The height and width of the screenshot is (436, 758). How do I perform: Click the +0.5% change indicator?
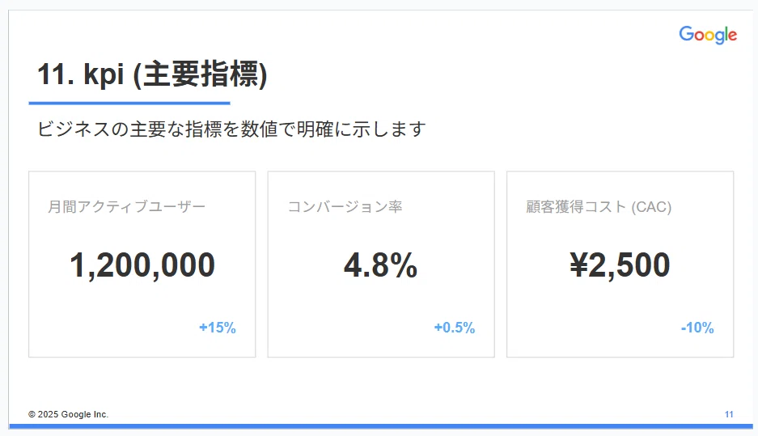[x=455, y=328]
